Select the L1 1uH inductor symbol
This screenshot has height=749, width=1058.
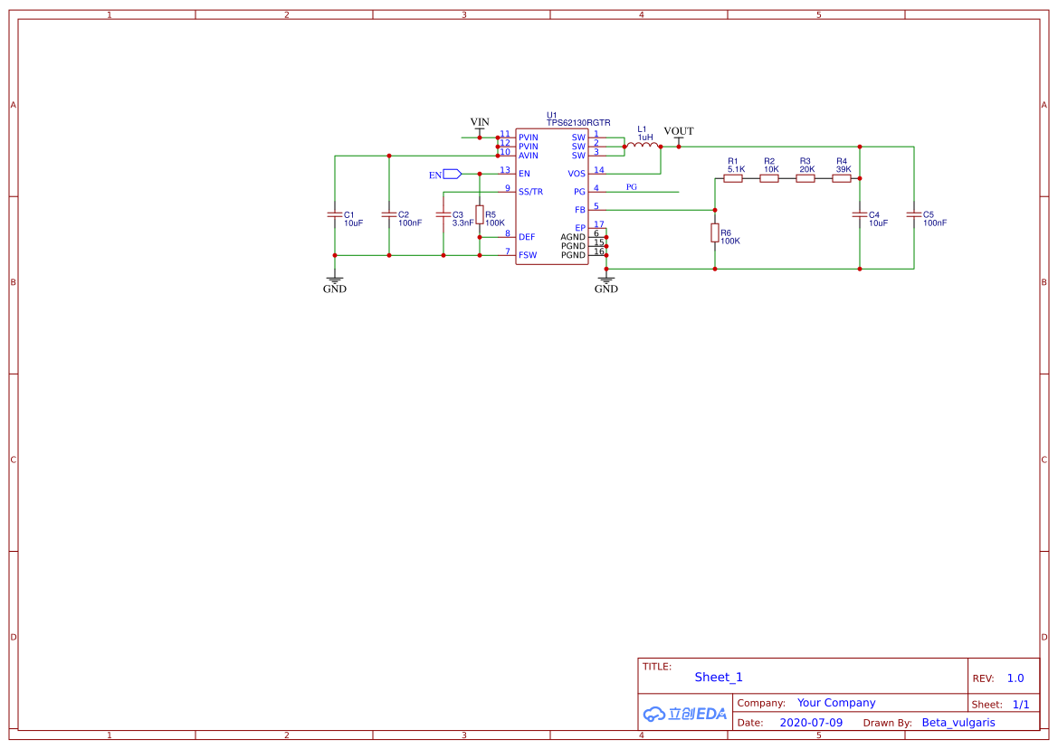643,145
